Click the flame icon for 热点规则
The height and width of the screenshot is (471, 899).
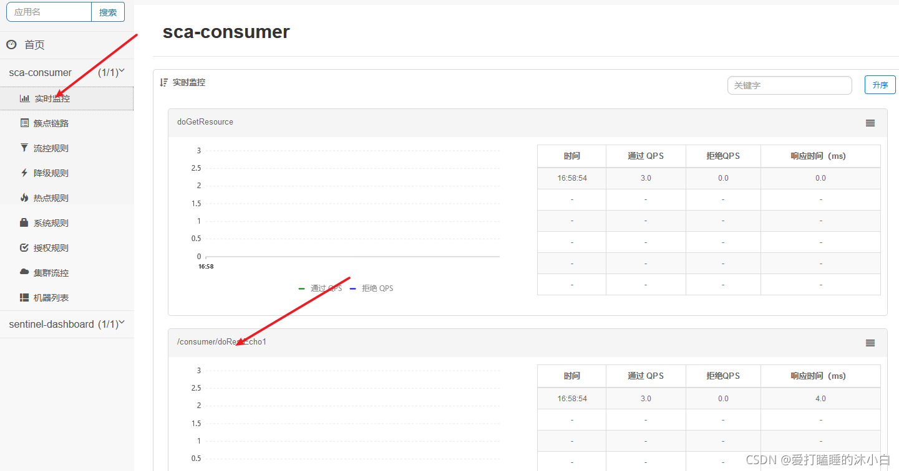[24, 198]
